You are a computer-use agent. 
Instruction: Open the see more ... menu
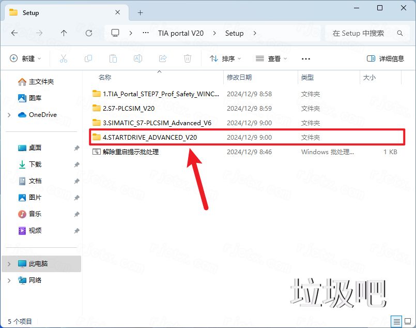click(x=305, y=58)
